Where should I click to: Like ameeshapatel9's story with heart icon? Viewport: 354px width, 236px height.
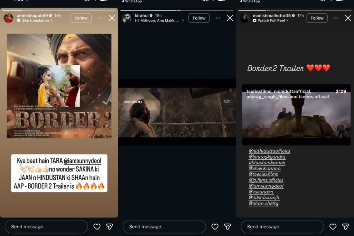tap(97, 227)
